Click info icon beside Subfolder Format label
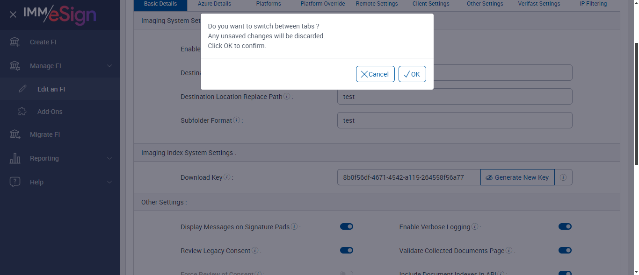 tap(237, 120)
